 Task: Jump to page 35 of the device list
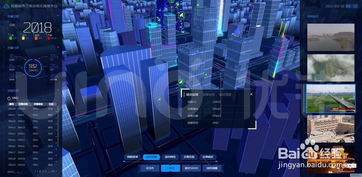point(53,172)
